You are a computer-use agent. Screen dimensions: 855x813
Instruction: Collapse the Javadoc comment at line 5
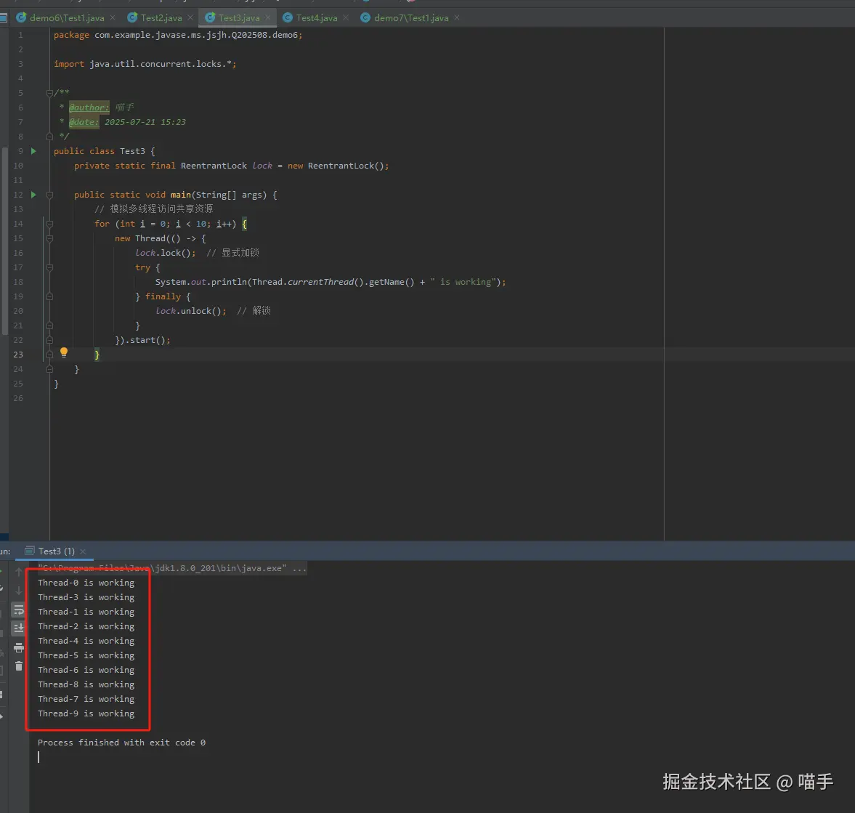(49, 93)
